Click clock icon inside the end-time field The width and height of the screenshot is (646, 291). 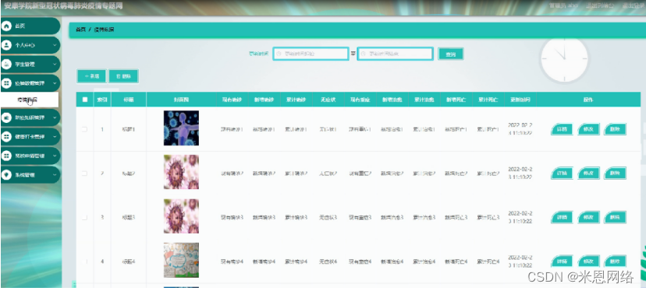click(x=364, y=54)
